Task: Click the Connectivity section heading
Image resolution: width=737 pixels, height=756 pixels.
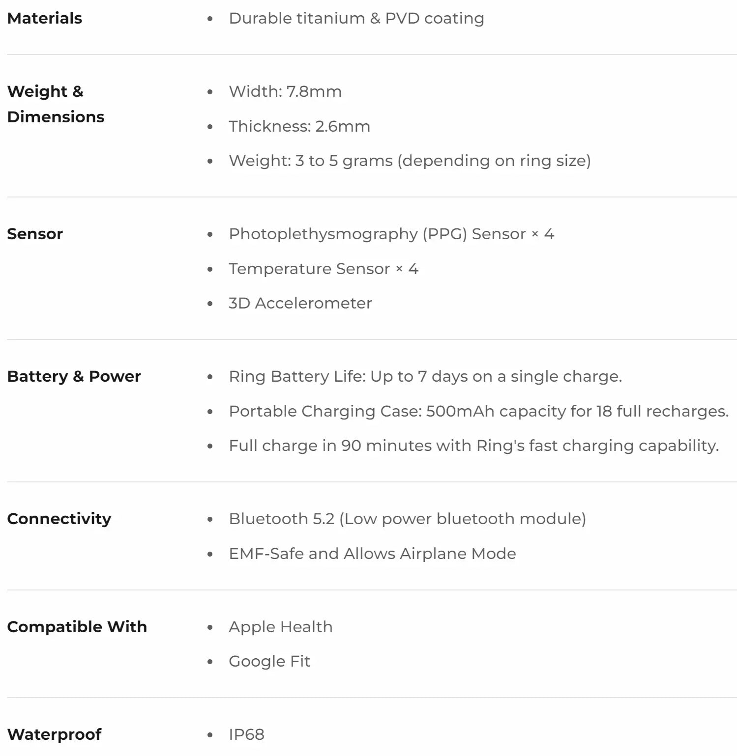Action: tap(59, 519)
